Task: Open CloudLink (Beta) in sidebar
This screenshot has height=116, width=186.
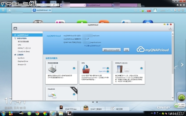Action: click(24, 52)
